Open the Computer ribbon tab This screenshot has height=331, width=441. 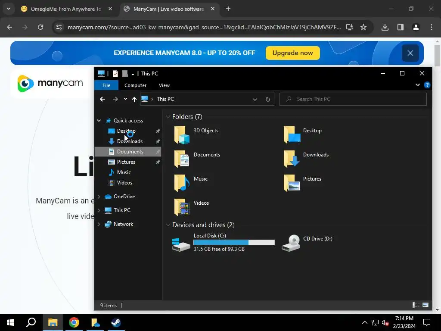coord(135,85)
